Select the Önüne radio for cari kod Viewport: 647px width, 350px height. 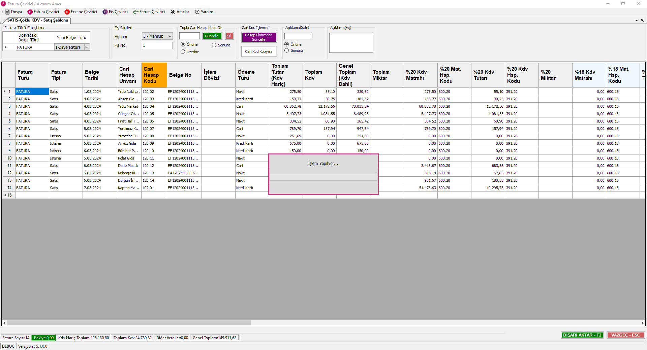pyautogui.click(x=183, y=44)
